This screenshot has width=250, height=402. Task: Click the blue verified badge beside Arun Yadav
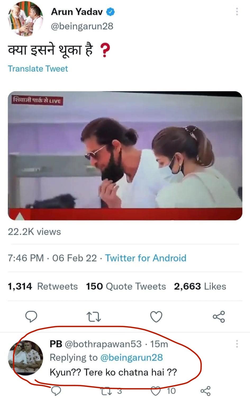[110, 12]
